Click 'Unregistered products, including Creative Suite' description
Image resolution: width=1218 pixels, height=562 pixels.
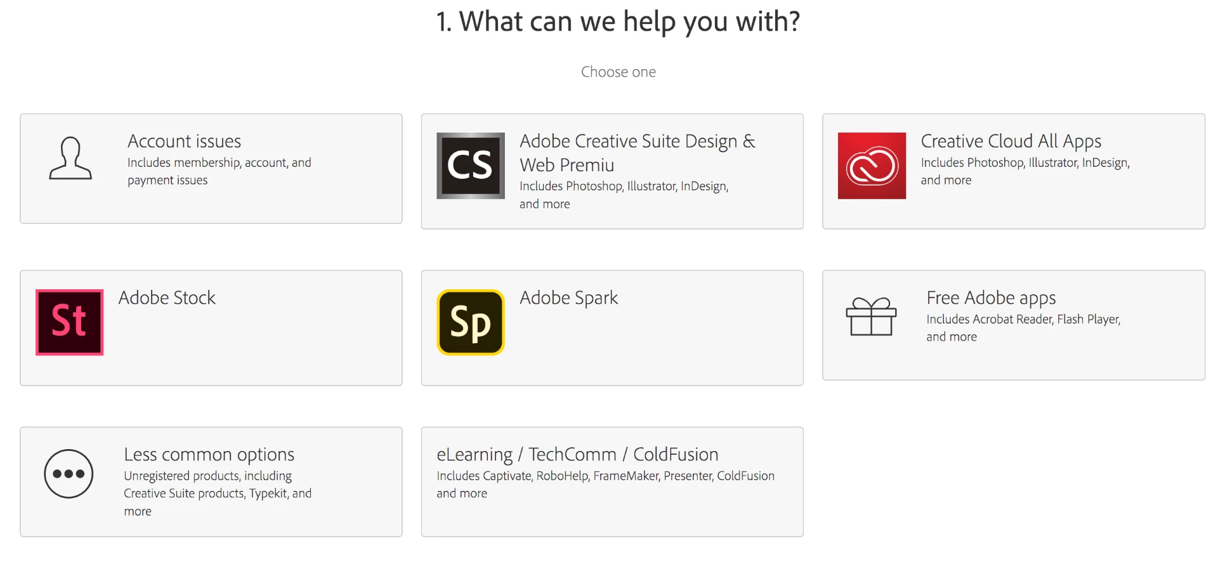tap(218, 493)
